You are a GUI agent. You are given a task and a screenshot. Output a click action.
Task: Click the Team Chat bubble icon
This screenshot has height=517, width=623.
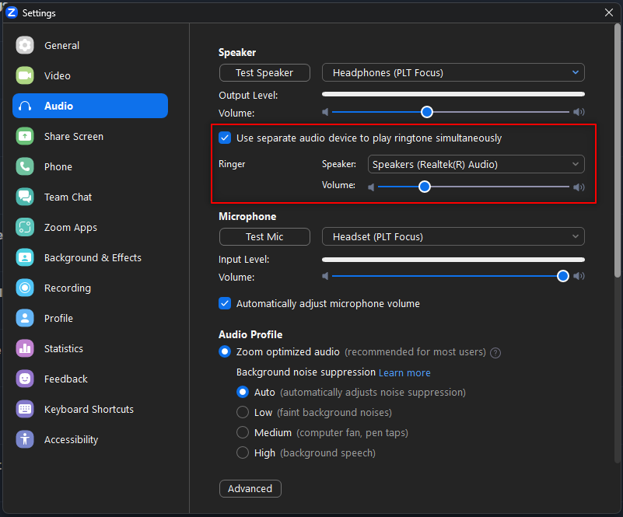pos(25,197)
